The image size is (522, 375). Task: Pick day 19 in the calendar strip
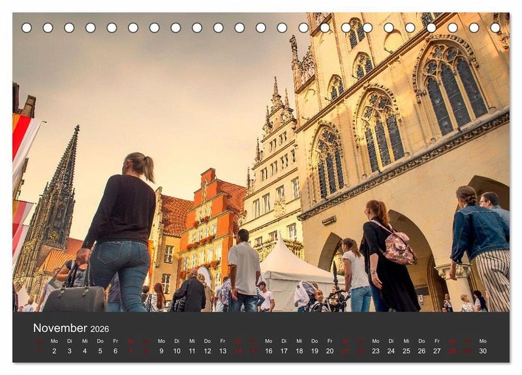click(x=315, y=351)
